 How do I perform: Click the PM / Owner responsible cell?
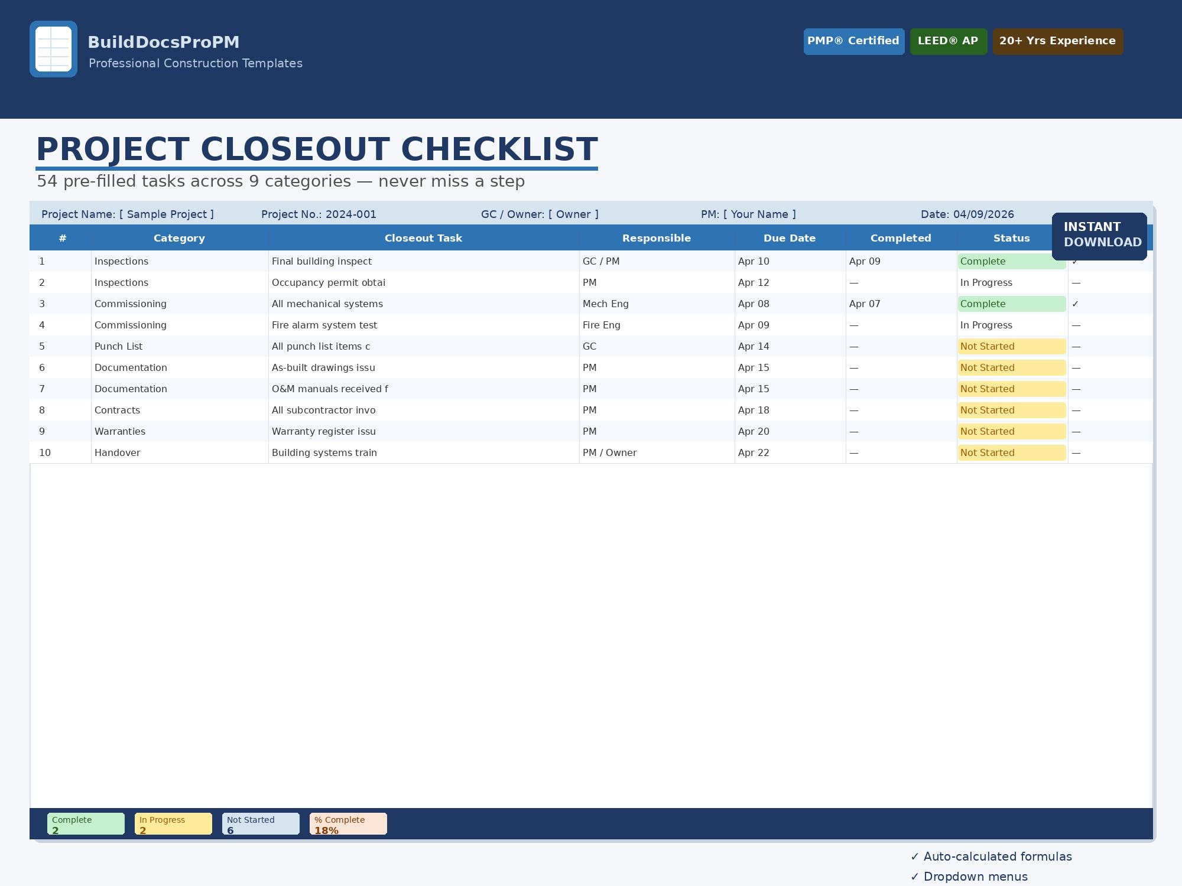click(x=657, y=452)
